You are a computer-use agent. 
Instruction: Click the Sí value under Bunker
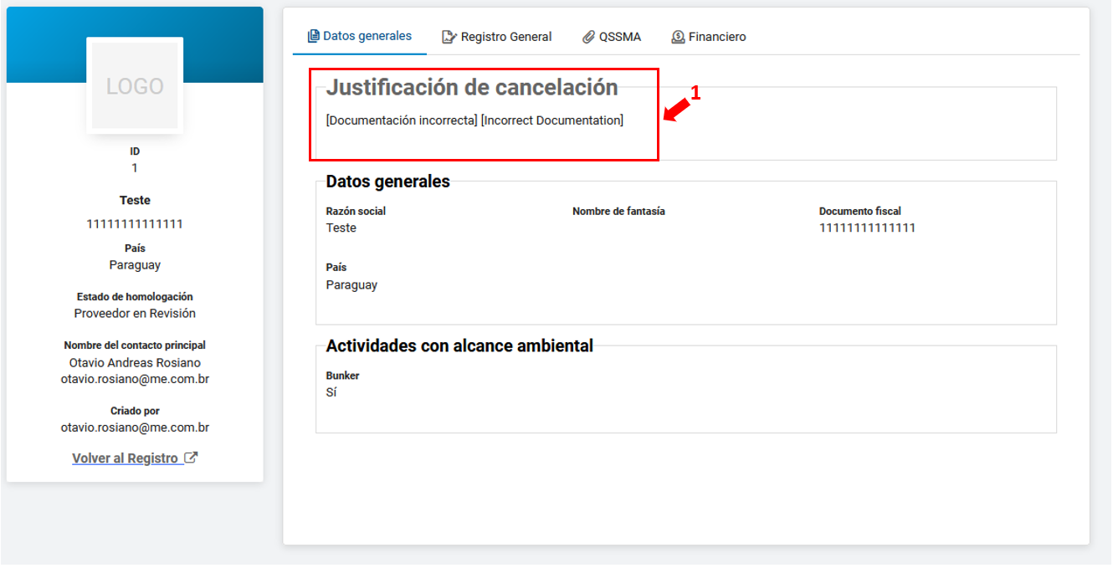point(331,392)
